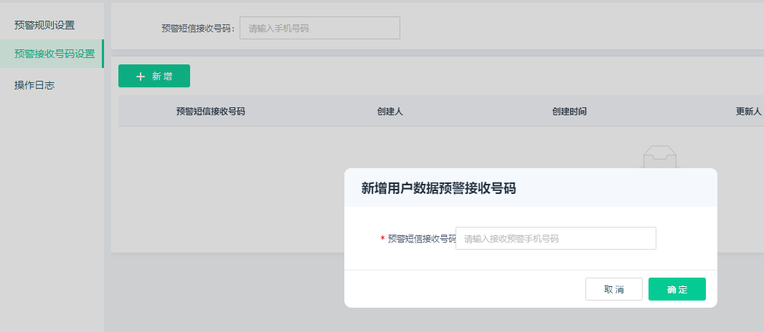The height and width of the screenshot is (332, 764).
Task: Click the 预警短信接收号码 label inside the dialog
Action: click(x=421, y=239)
